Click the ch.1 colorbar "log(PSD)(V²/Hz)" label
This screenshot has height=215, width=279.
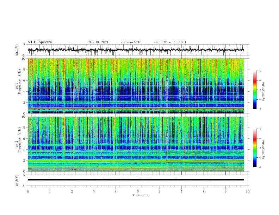click(x=264, y=92)
